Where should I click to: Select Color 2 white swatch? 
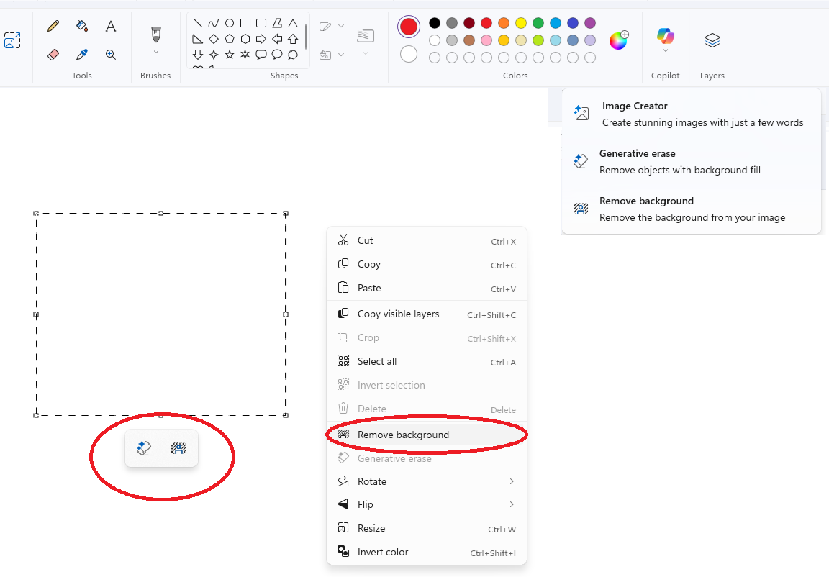(409, 54)
